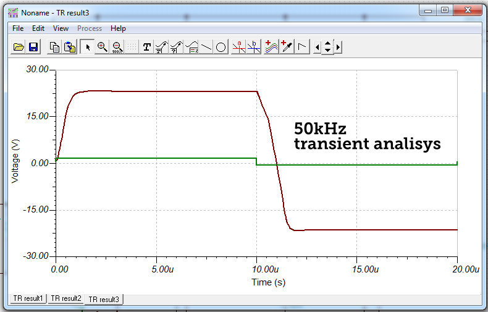Viewport: 488px width, 312px height.
Task: Click the 30.00 voltage axis value
Action: pyautogui.click(x=37, y=69)
